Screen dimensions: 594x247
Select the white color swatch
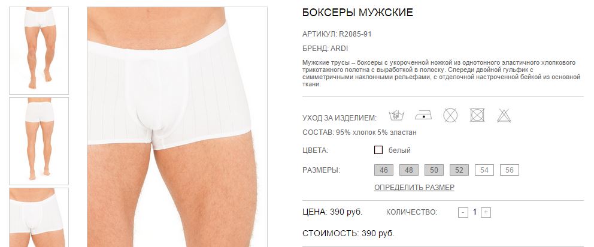point(378,150)
